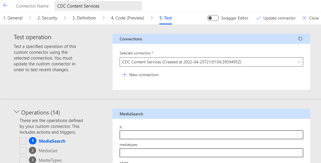Click the mediatypes parameter input field
Viewport: 321px width, 163px height.
tap(211, 153)
